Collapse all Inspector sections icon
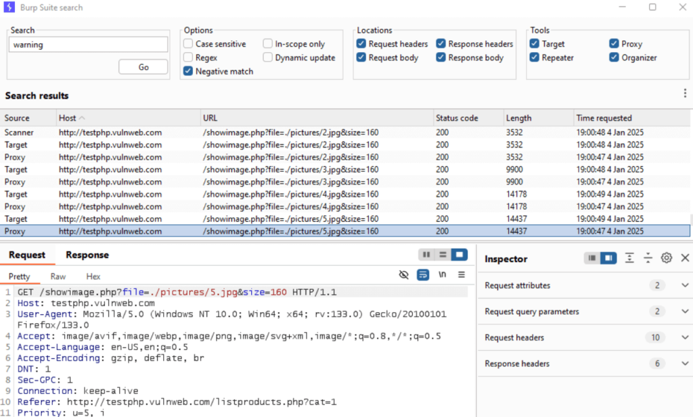The height and width of the screenshot is (417, 693). pos(648,258)
